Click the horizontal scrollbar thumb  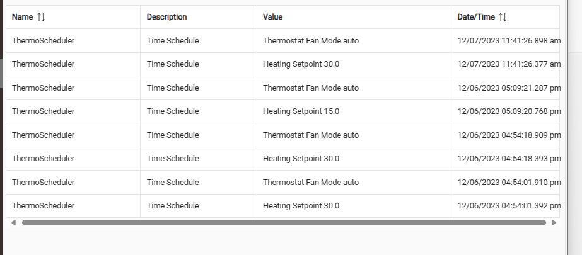click(x=284, y=222)
